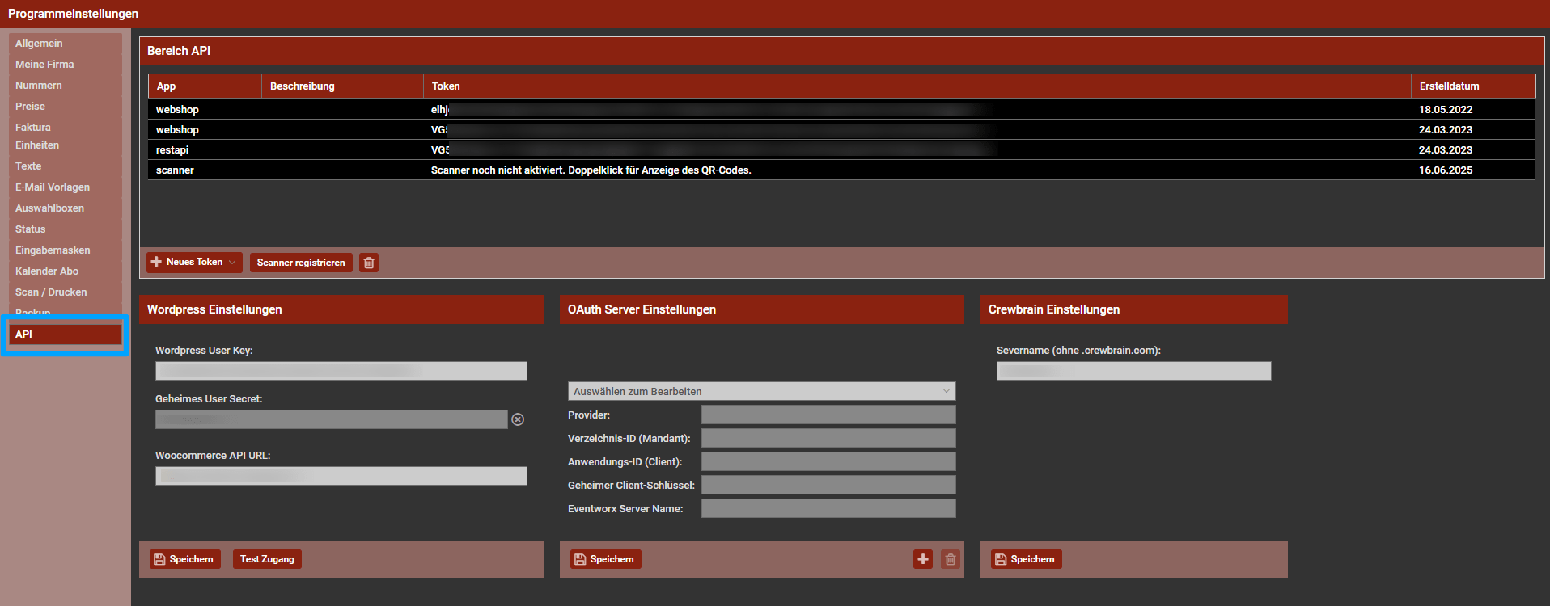This screenshot has width=1550, height=606.
Task: Click 'Scanner noch nicht aktiviert' message cell
Action: pos(591,170)
